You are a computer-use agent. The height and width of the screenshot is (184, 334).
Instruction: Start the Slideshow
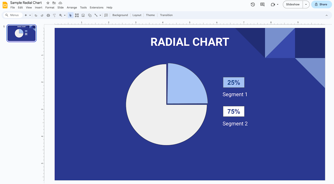coord(293,4)
